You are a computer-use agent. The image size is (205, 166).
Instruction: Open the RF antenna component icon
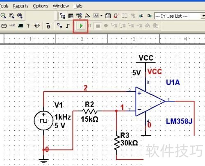(29, 25)
